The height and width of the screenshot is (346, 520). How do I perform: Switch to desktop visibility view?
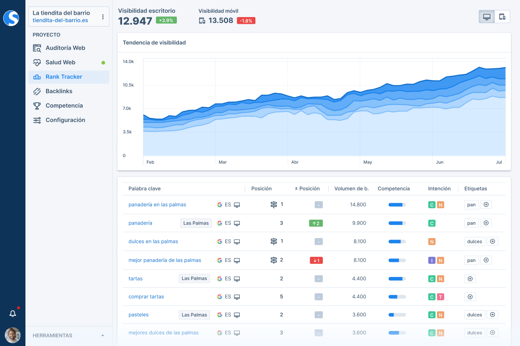(487, 17)
